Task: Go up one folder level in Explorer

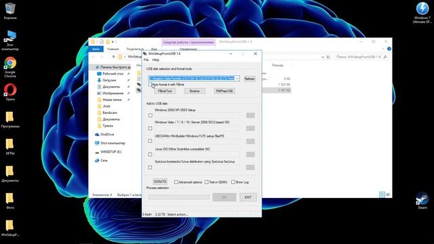Action: click(x=113, y=57)
